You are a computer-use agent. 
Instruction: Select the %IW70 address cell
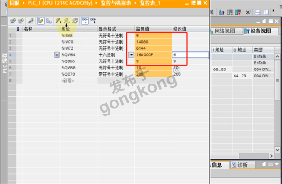coord(78,42)
